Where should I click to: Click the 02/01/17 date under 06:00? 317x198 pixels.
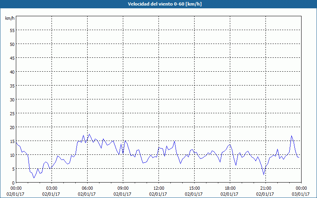pyautogui.click(x=87, y=194)
